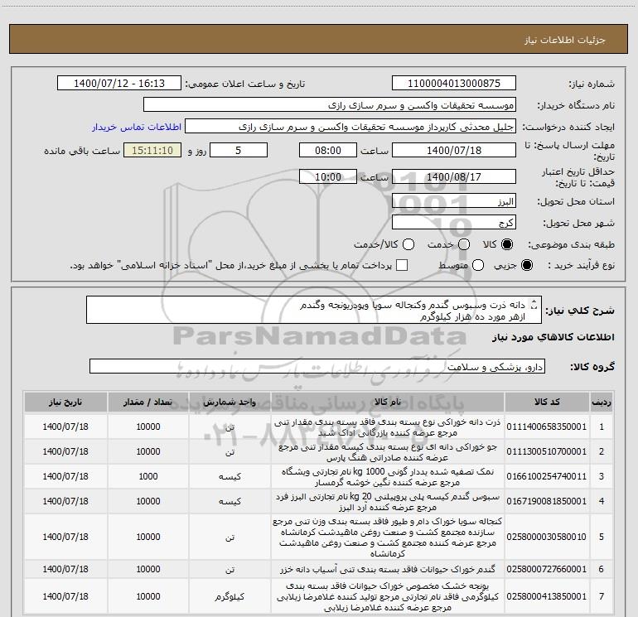638x617 pixels.
Task: Click the validity hour field 10:00
Action: [x=328, y=176]
